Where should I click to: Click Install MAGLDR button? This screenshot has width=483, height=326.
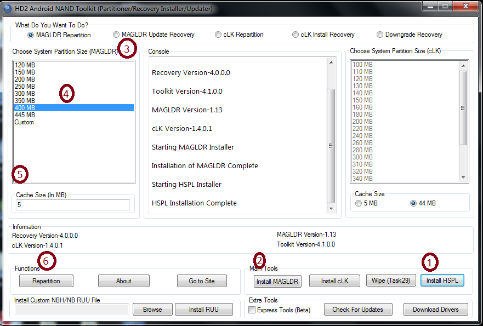[277, 282]
